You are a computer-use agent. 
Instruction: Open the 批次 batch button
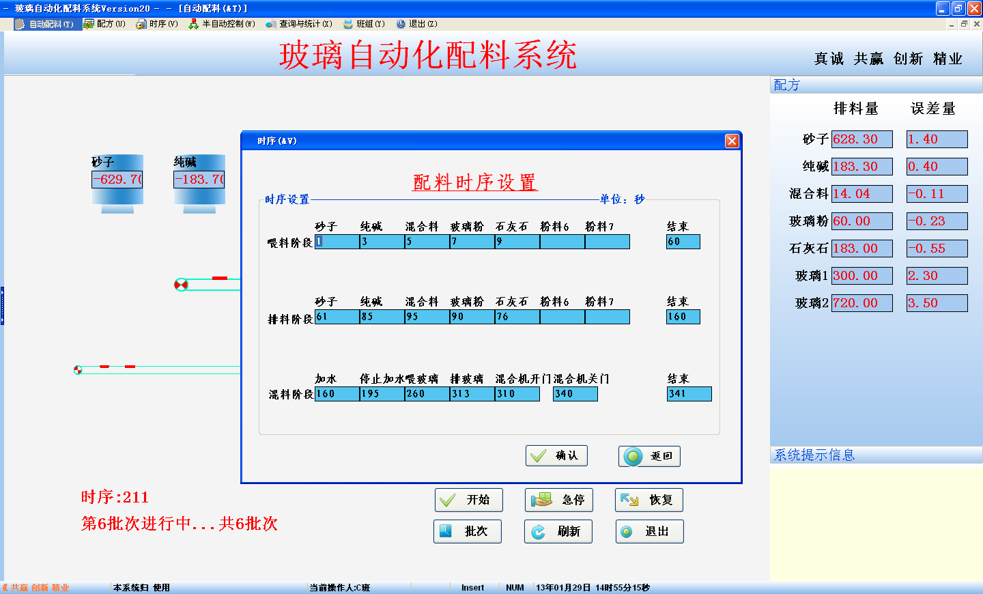coord(467,531)
